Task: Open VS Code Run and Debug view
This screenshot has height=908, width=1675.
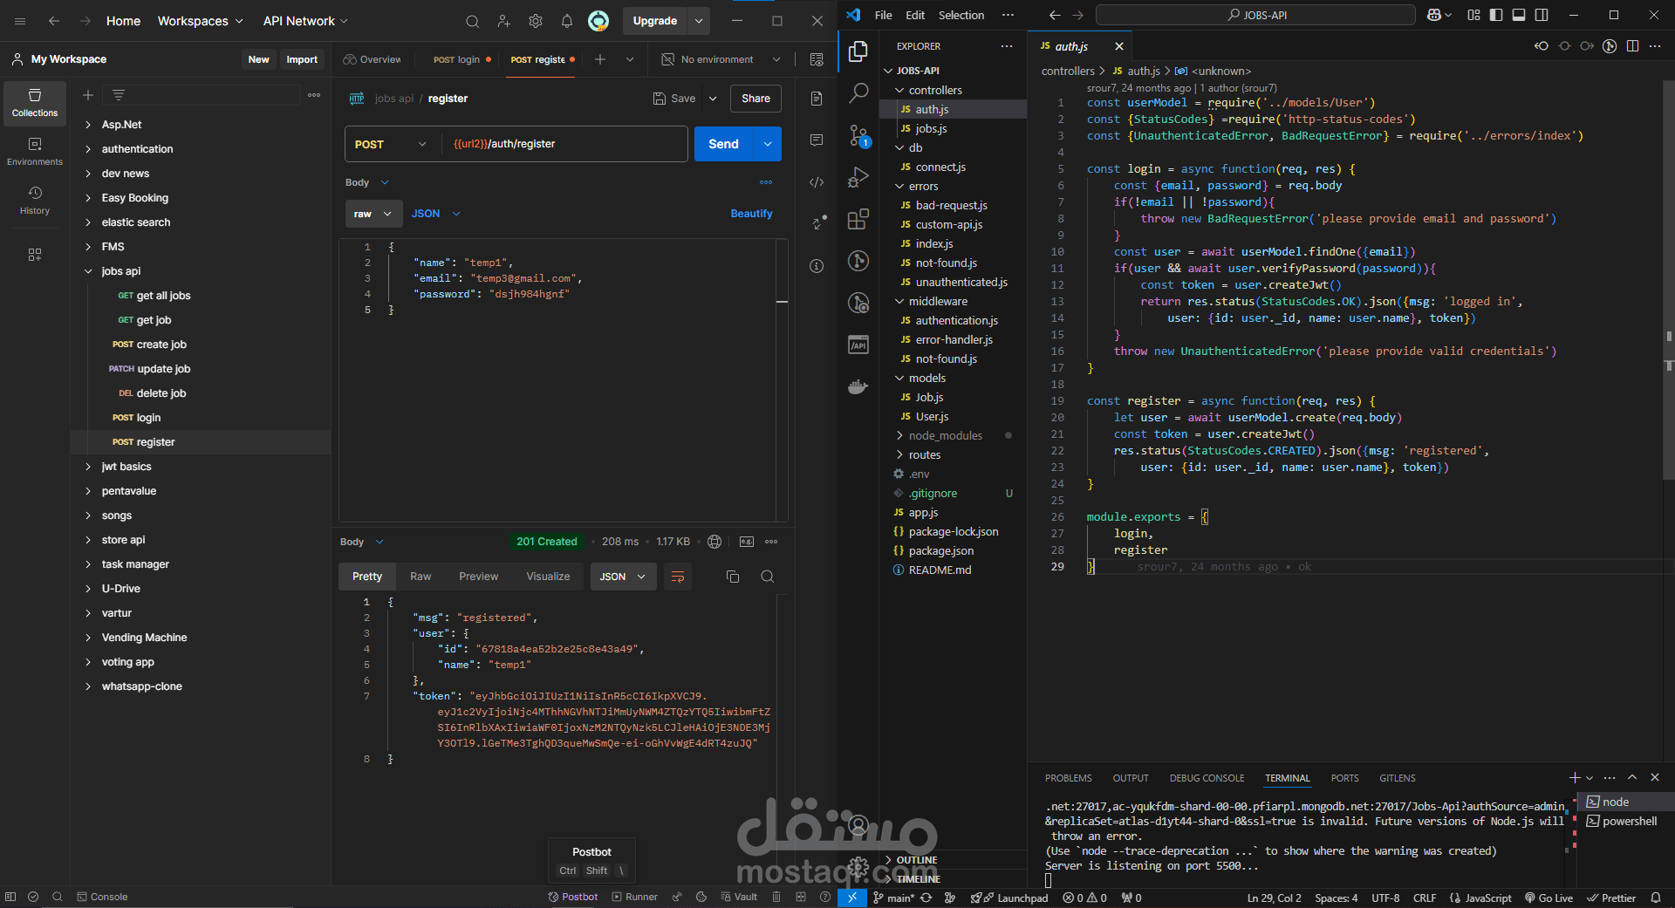Action: [x=858, y=177]
